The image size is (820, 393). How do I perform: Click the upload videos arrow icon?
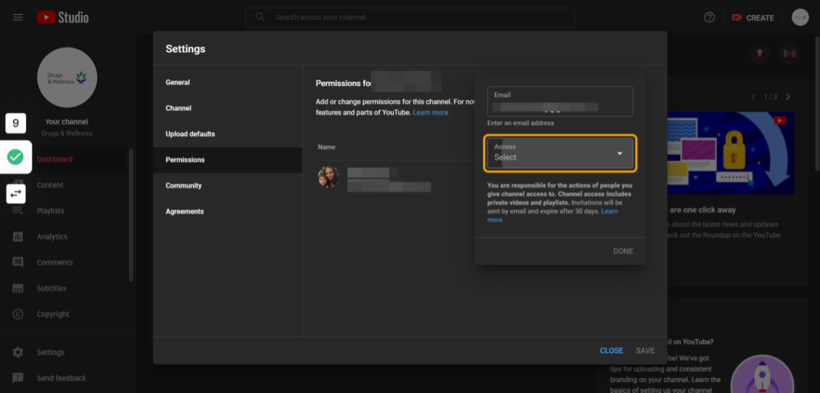[x=759, y=53]
